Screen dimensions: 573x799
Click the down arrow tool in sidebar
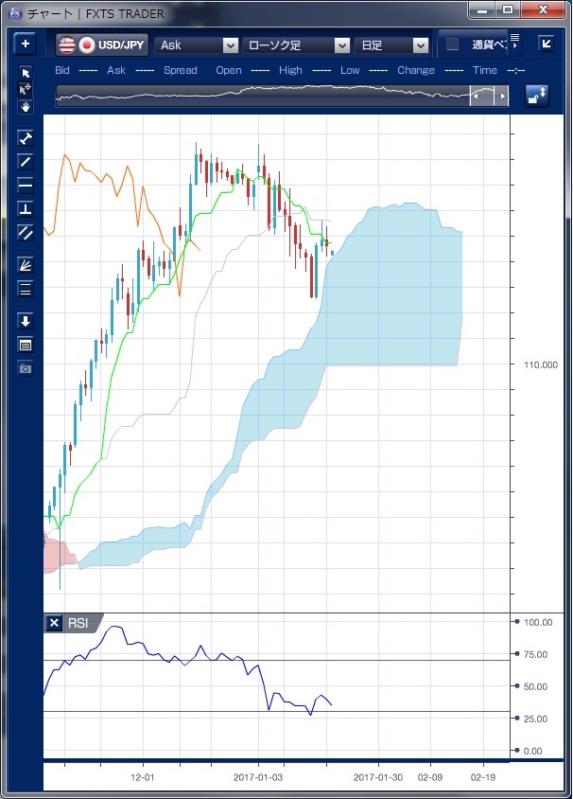[x=26, y=321]
